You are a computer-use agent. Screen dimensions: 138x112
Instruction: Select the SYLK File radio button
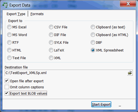click(x=51, y=43)
